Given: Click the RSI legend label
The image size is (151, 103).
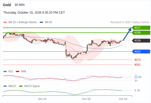Looking at the screenshot, I should click(x=10, y=72).
